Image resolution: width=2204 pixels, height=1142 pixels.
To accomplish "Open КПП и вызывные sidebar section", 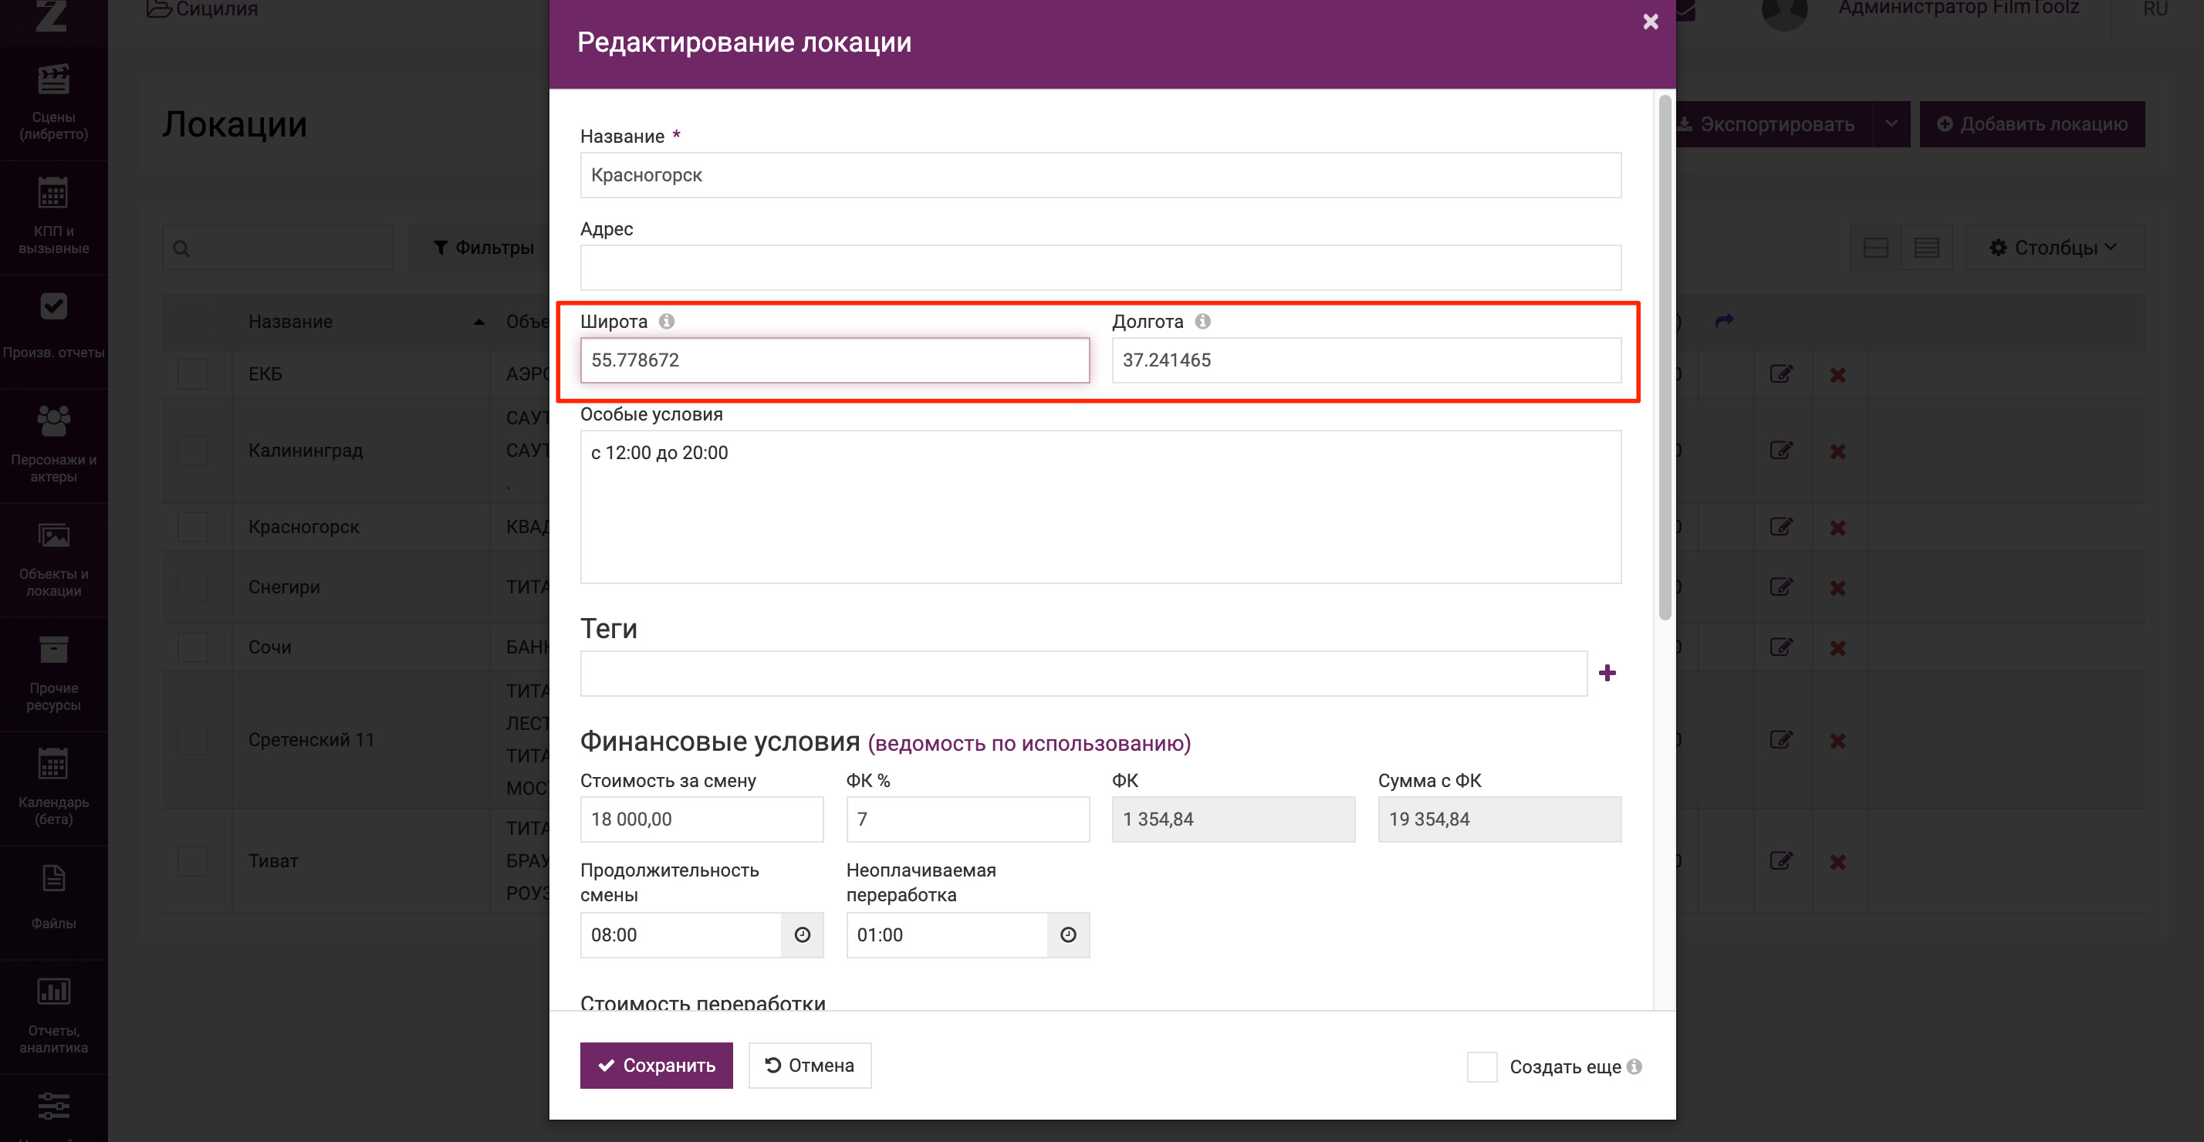I will [54, 218].
